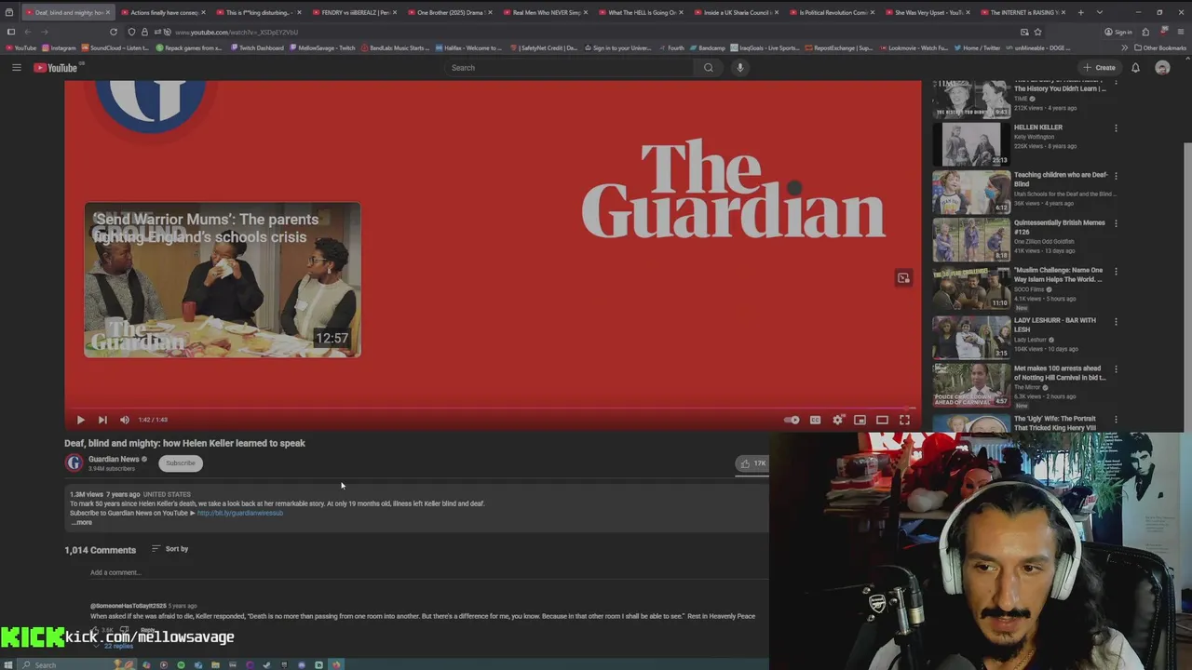Screen dimensions: 1192x670
Task: Open the YouTube notifications bell
Action: click(1135, 67)
